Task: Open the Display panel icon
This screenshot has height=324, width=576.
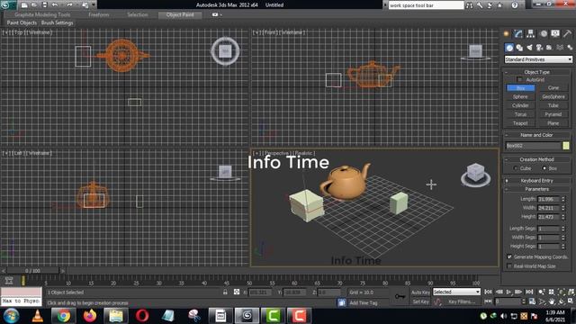Action: pos(555,34)
